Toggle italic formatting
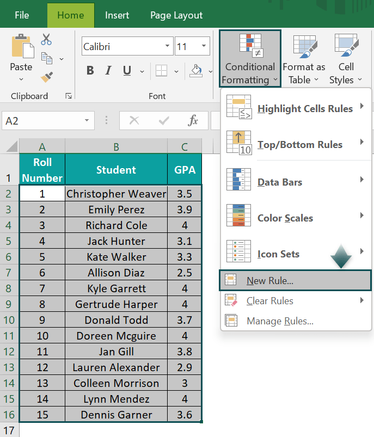Screen dimensions: 374x437 pyautogui.click(x=108, y=71)
